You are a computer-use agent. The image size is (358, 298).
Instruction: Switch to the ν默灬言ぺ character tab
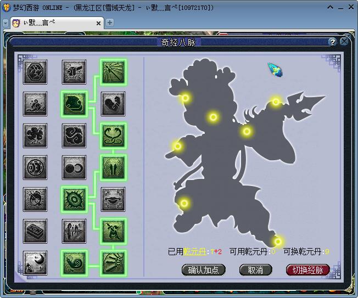click(57, 23)
